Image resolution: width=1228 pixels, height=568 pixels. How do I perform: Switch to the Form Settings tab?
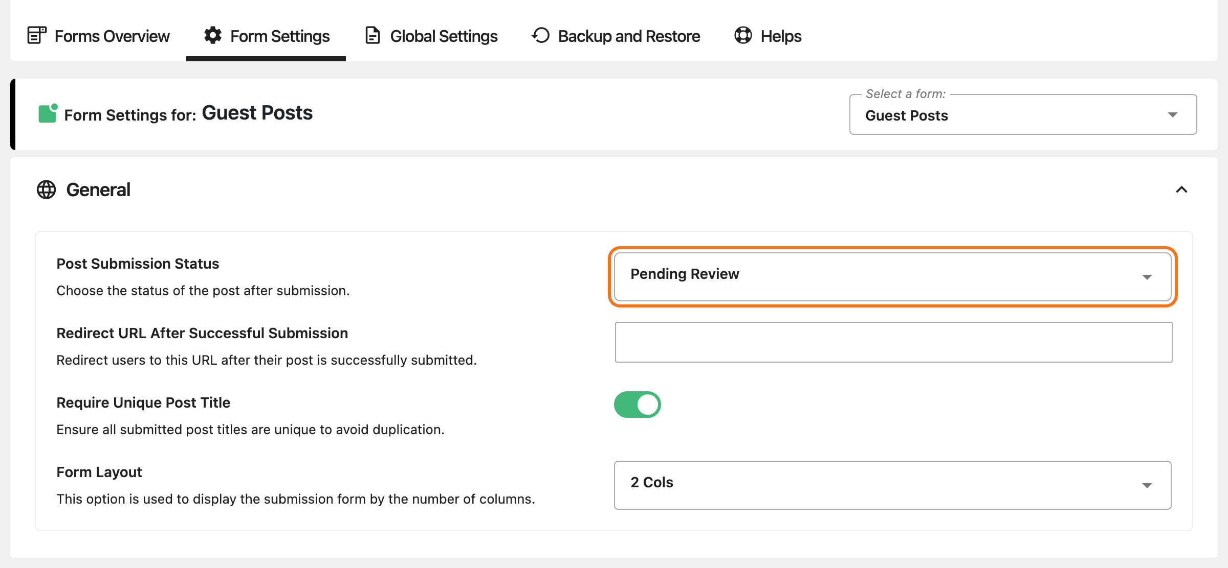click(x=266, y=36)
